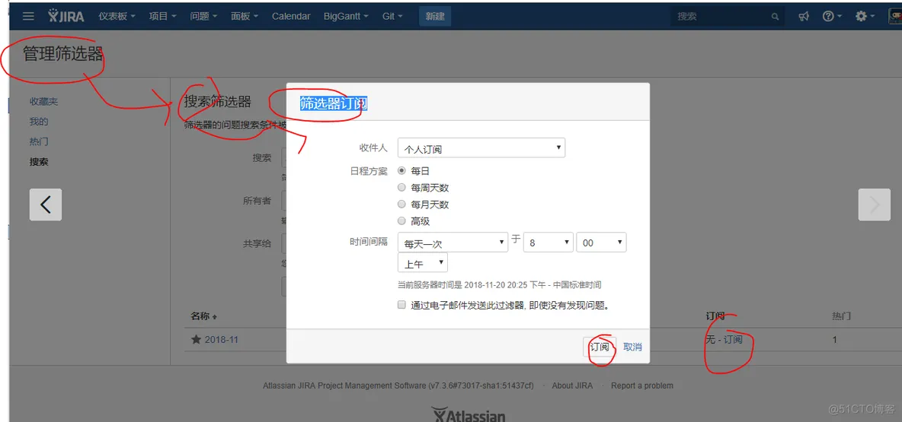
Task: Open the help question mark menu
Action: (x=832, y=17)
